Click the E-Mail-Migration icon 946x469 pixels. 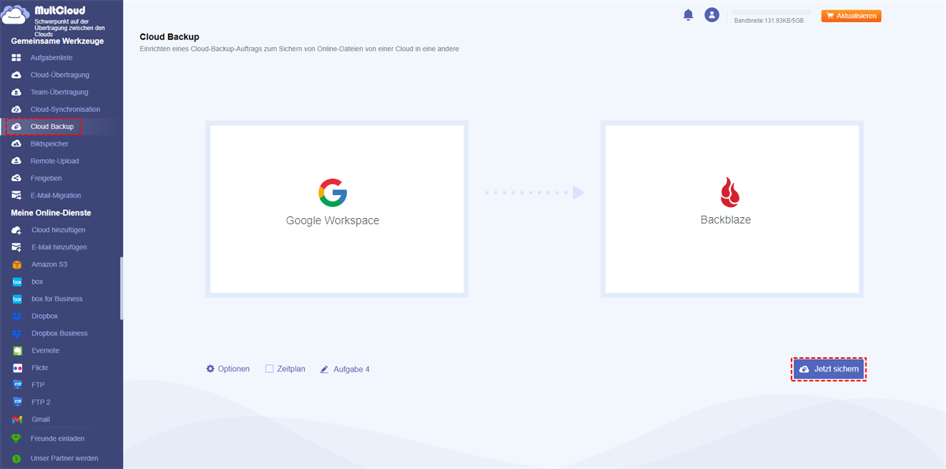pos(17,196)
